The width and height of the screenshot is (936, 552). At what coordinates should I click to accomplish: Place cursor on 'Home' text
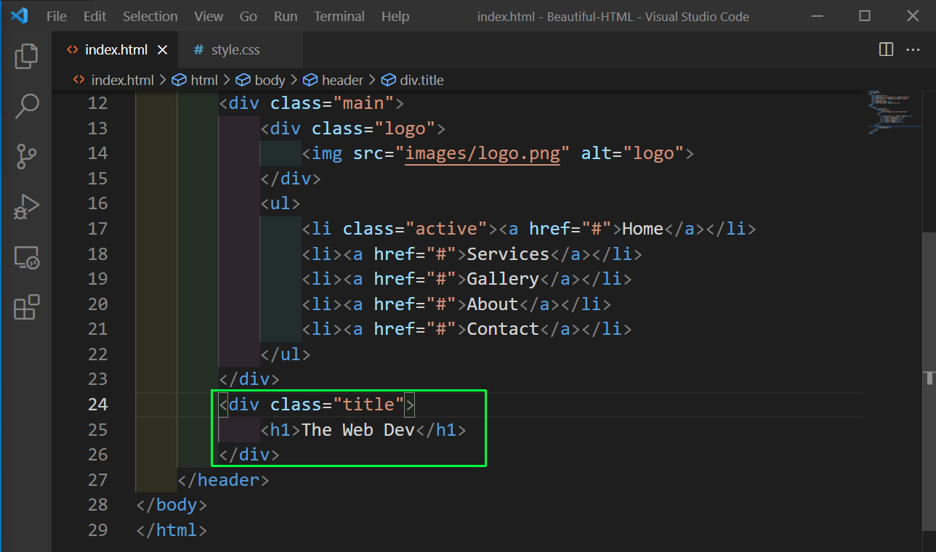point(643,229)
